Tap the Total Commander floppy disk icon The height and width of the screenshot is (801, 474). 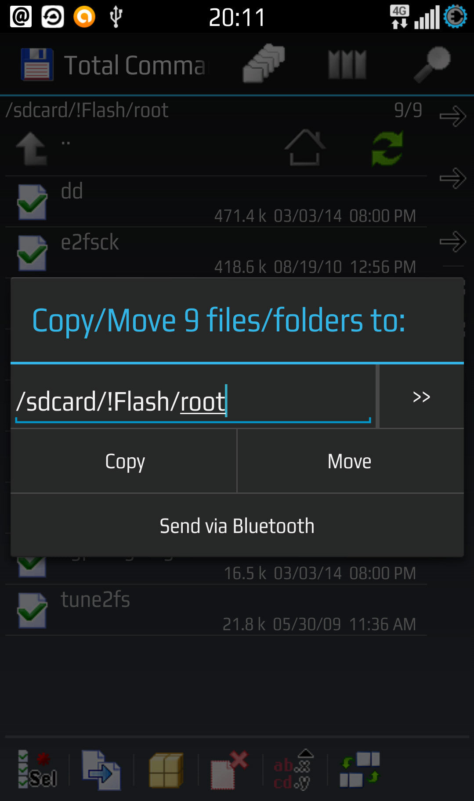(37, 65)
